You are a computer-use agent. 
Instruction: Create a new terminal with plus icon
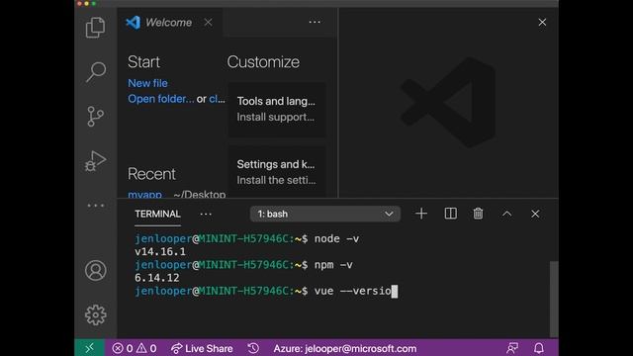coord(421,214)
